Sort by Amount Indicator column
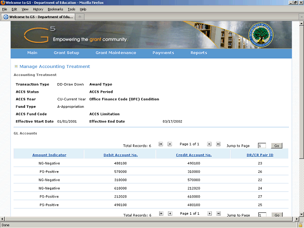Viewport: 304px width, 228px height. pos(49,155)
